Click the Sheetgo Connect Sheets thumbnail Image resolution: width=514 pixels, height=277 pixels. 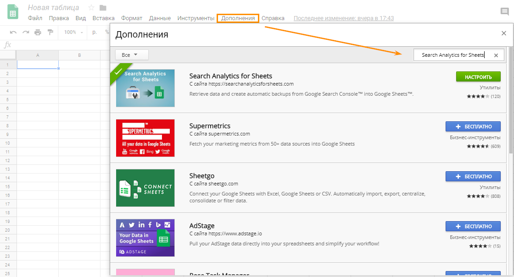tap(145, 188)
